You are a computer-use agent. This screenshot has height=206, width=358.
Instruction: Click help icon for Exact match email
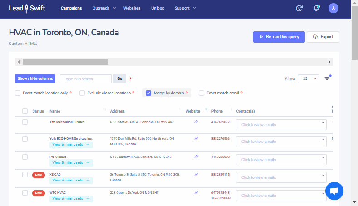click(241, 93)
